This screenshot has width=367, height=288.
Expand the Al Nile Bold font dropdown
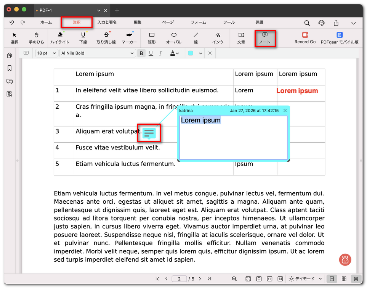98,53
